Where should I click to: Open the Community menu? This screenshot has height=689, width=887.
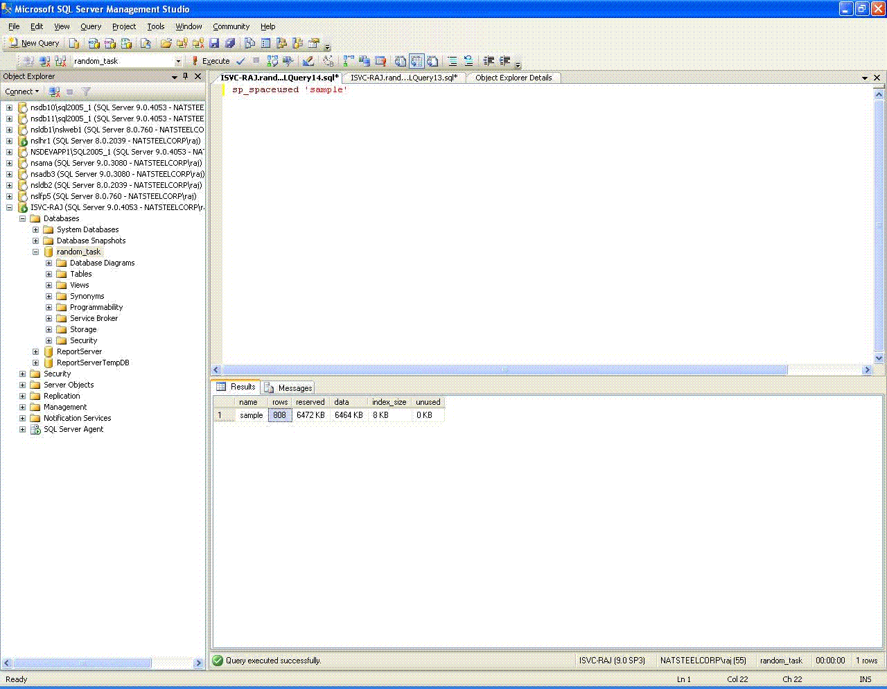(x=231, y=26)
